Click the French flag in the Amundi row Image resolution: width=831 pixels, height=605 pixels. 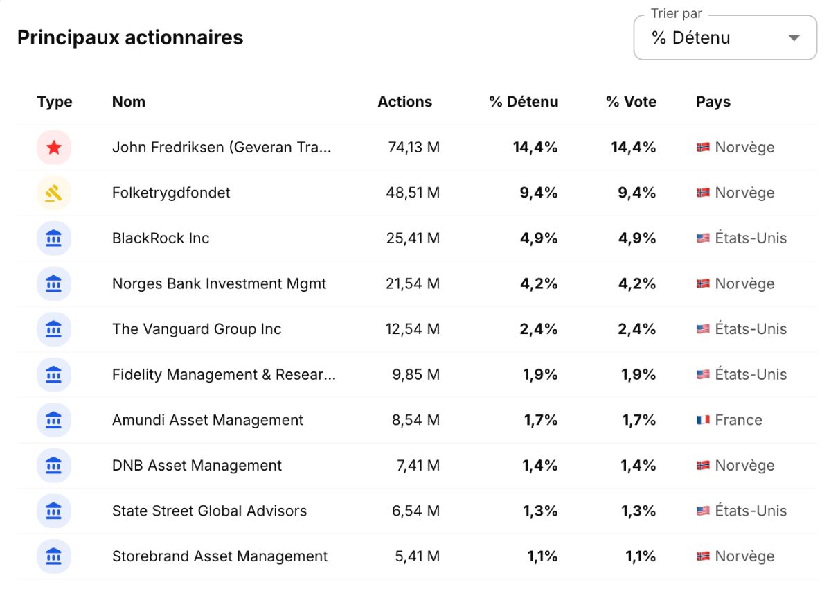[703, 420]
